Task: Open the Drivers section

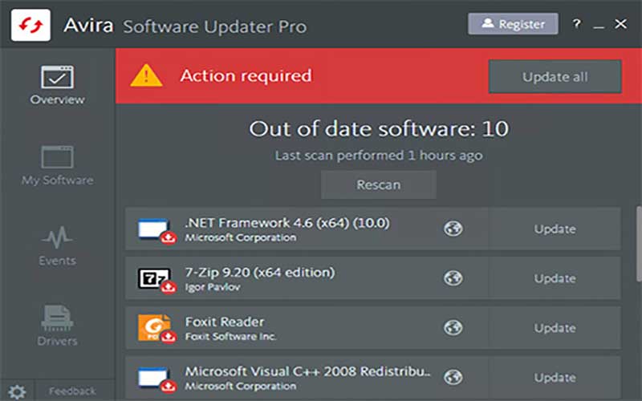Action: point(57,326)
